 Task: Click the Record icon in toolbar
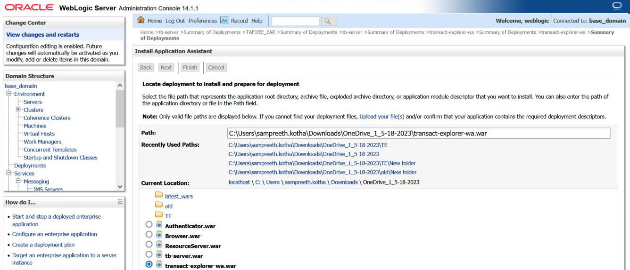pyautogui.click(x=224, y=21)
